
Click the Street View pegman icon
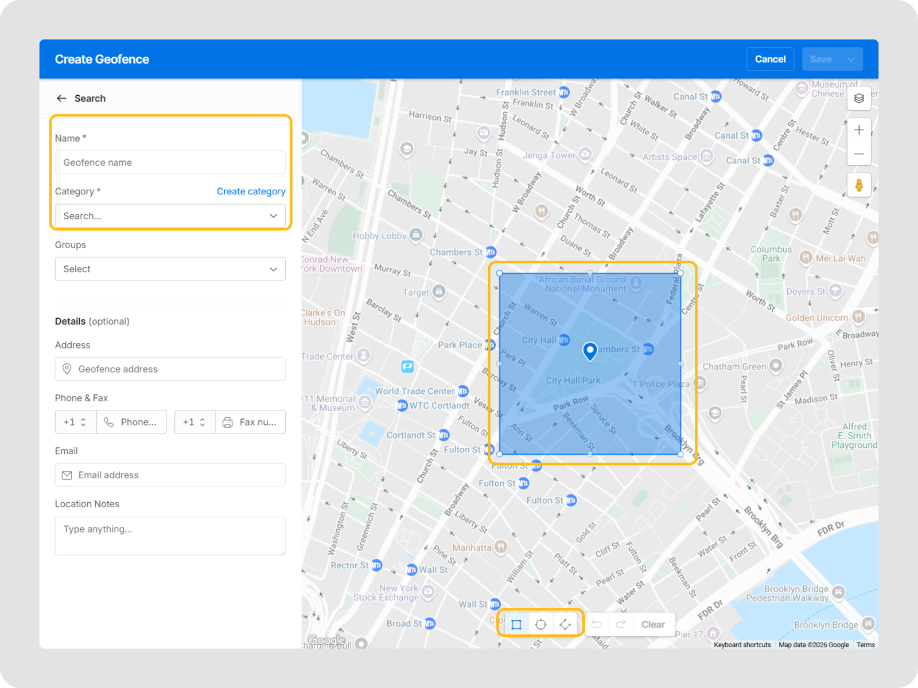tap(859, 185)
